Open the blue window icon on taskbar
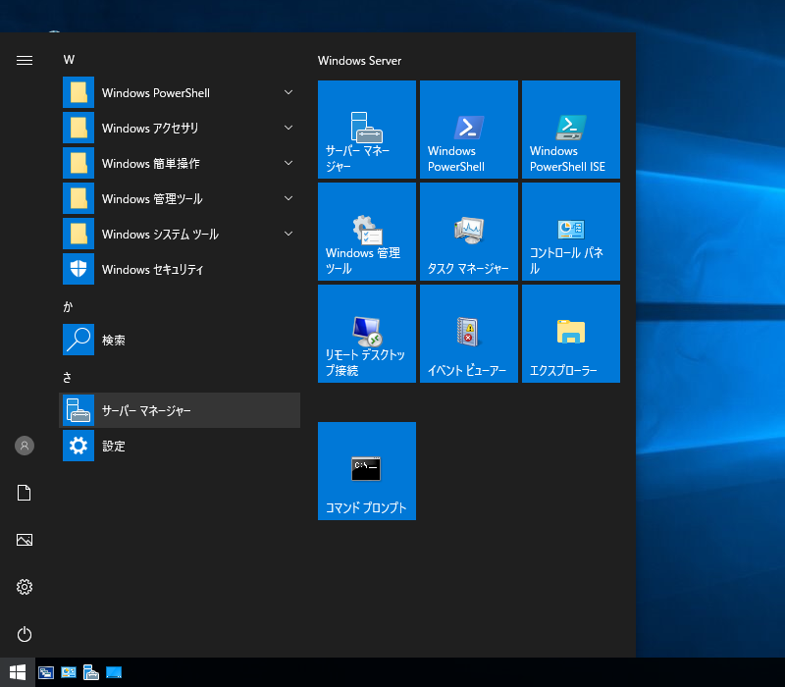This screenshot has width=785, height=687. pos(114,672)
